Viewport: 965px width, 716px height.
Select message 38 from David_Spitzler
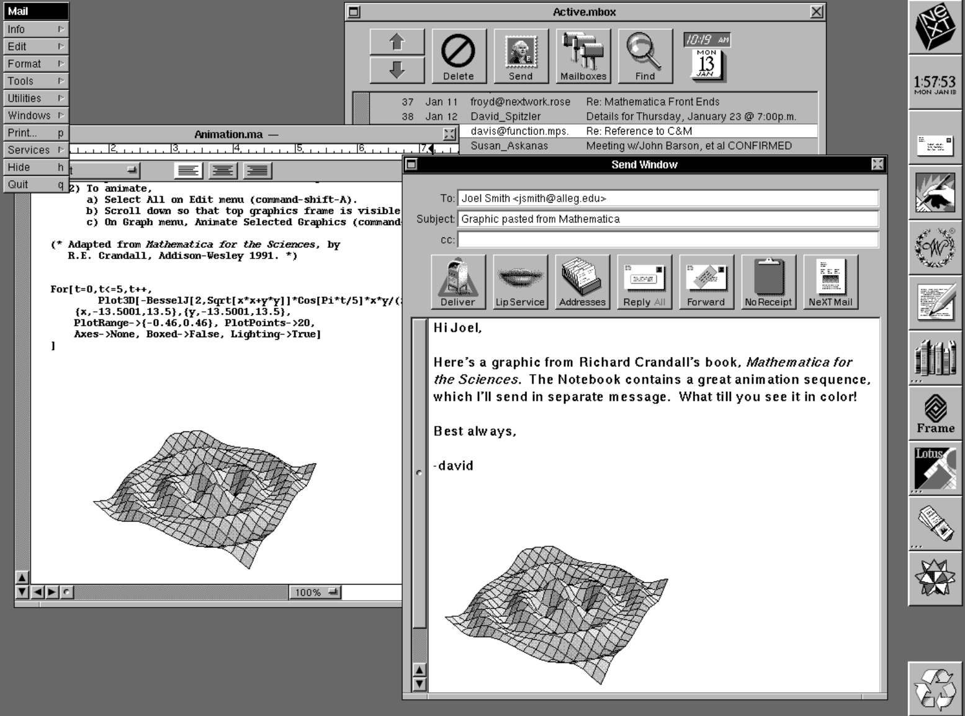594,117
